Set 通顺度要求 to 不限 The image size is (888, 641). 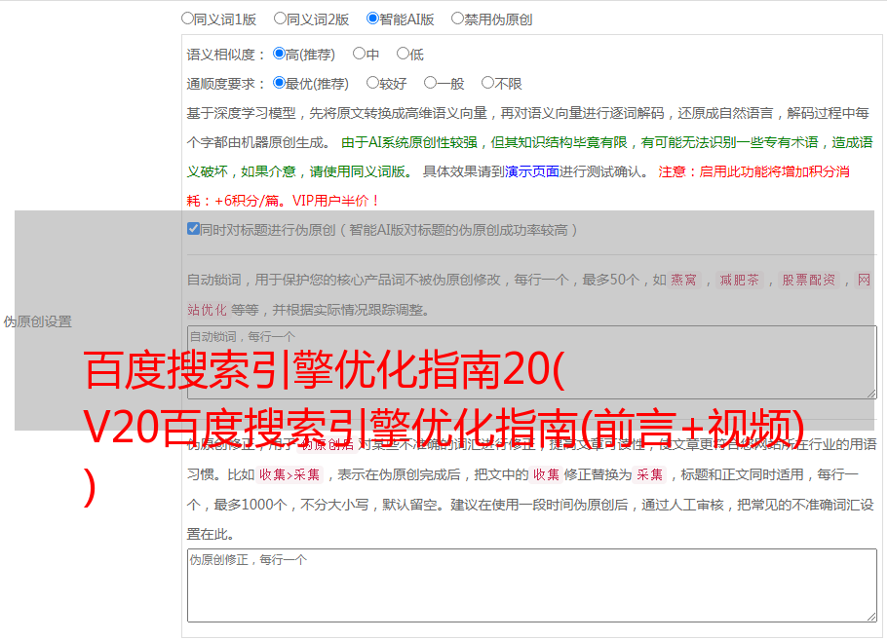click(x=487, y=83)
